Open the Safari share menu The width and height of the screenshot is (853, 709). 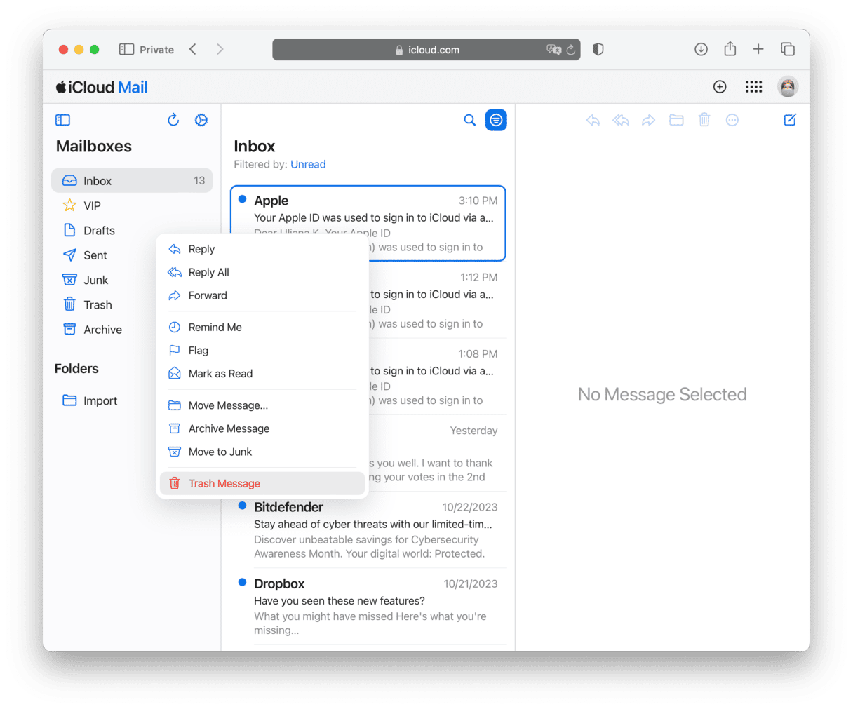click(x=730, y=48)
